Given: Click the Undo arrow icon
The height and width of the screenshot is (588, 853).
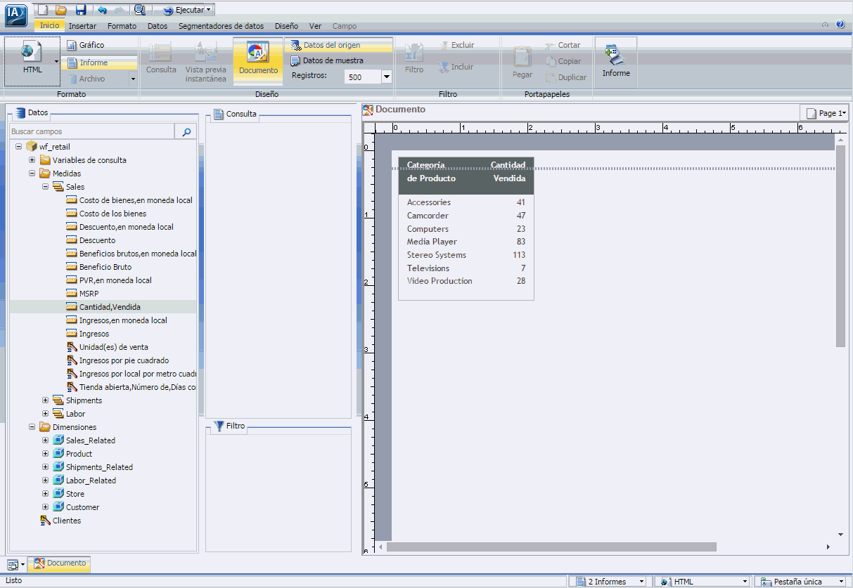Looking at the screenshot, I should click(x=102, y=10).
